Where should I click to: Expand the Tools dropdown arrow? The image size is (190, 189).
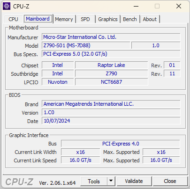(111, 182)
